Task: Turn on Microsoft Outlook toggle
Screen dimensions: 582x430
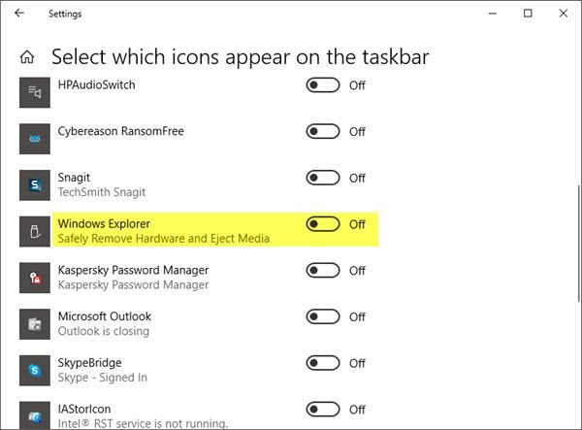Action: pyautogui.click(x=323, y=316)
